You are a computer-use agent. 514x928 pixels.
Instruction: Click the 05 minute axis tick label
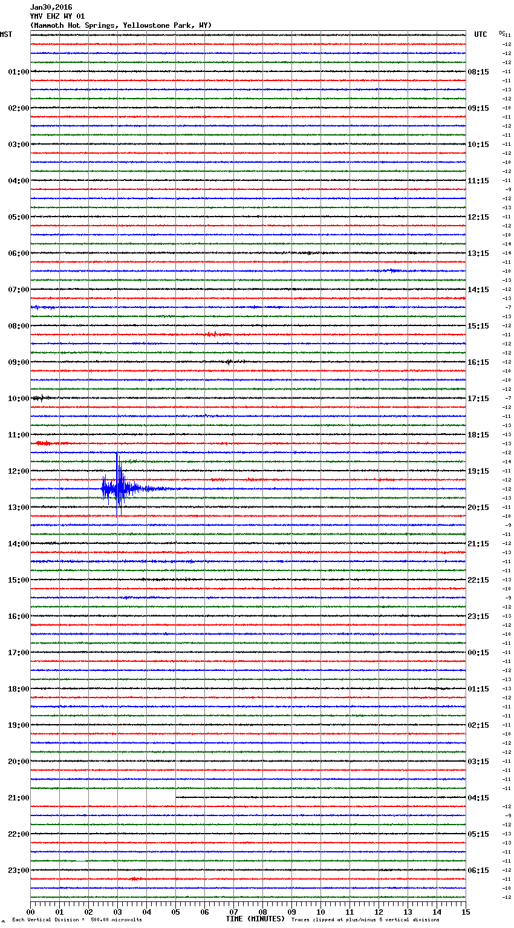[x=175, y=912]
